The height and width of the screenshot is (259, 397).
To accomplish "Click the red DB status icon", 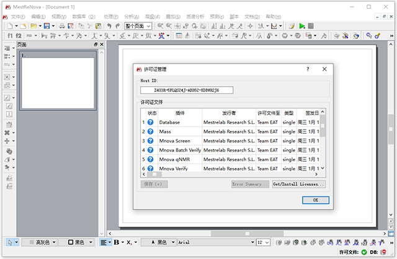I will point(383,252).
